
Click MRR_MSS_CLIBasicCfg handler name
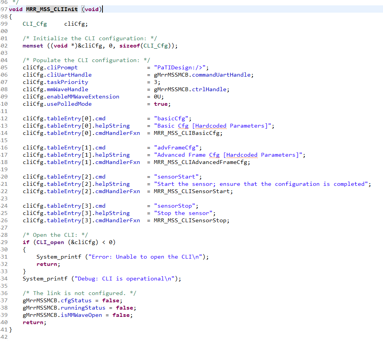pyautogui.click(x=187, y=133)
